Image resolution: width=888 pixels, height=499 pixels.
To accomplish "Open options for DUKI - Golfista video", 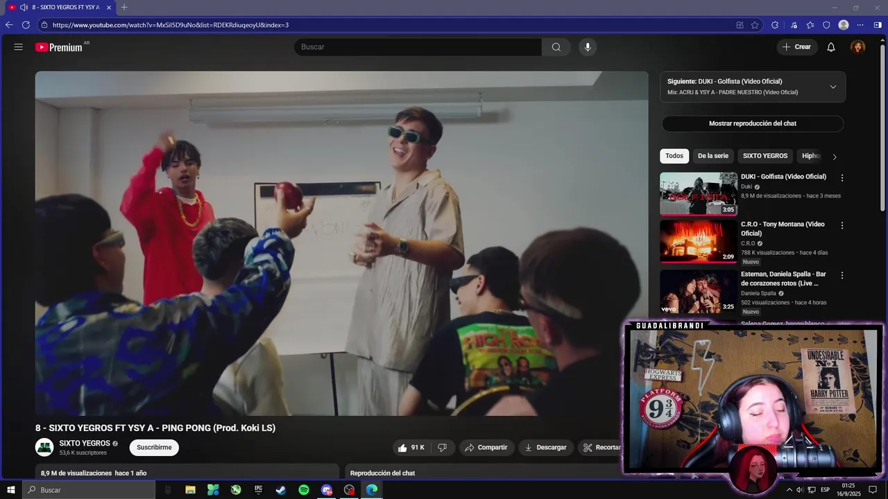I will 842,178.
